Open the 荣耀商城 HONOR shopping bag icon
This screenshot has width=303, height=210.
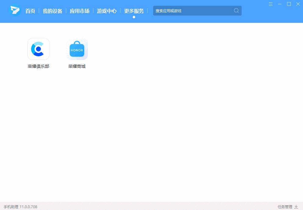77,49
